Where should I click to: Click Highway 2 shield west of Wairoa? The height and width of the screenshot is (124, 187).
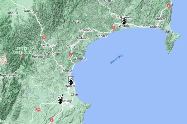pyautogui.click(x=113, y=27)
